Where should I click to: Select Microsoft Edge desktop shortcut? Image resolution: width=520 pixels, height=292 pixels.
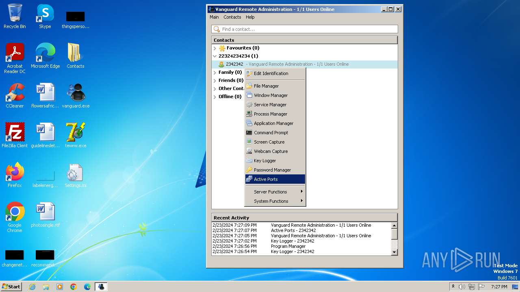point(45,56)
